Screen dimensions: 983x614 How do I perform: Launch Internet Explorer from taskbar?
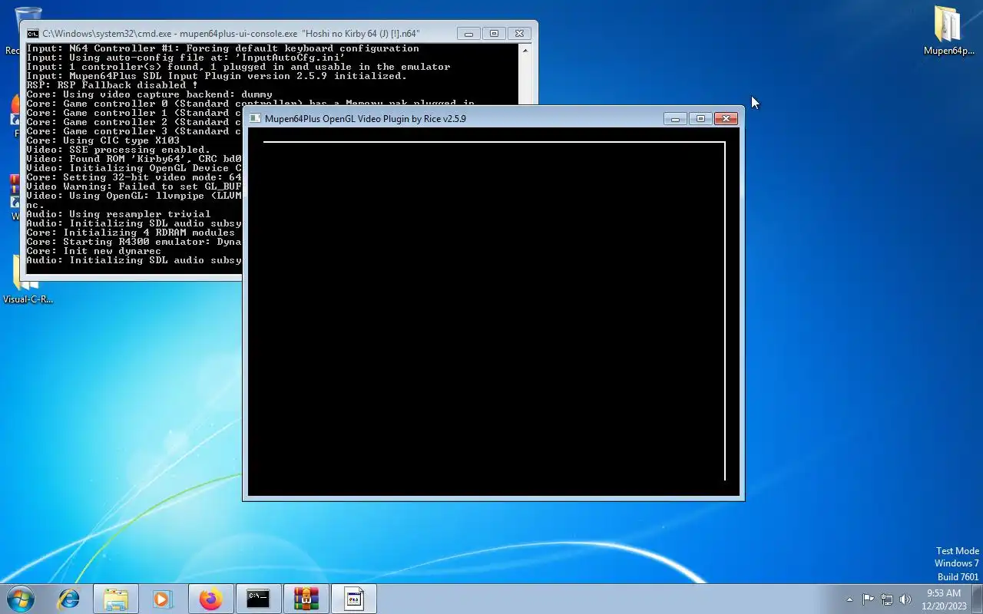point(69,599)
